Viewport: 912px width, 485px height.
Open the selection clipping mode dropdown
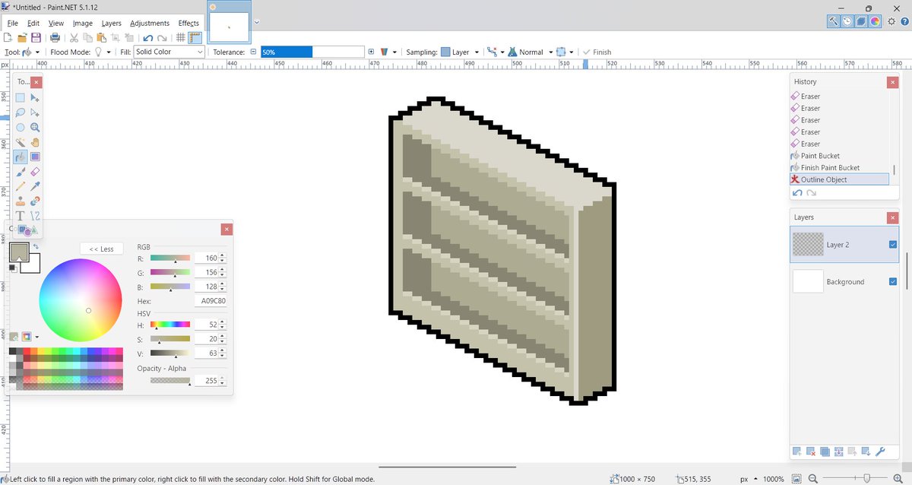coord(563,52)
